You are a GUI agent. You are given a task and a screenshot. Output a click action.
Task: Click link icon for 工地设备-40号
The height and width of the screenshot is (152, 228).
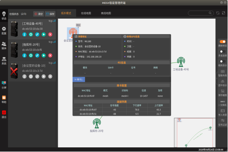click(37, 35)
